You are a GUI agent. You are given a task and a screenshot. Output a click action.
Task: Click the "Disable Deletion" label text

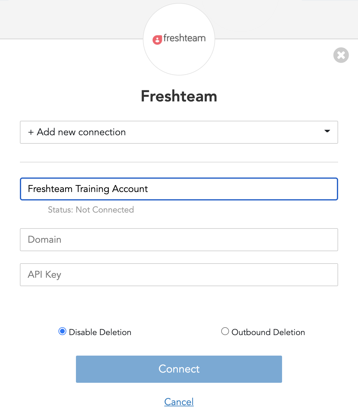pyautogui.click(x=100, y=332)
